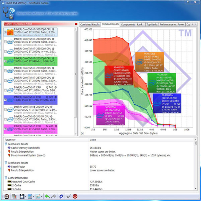Uncheck the i7-3610QM 2.30GHz processor checkbox
The height and width of the screenshot is (201, 201).
[x=5, y=32]
